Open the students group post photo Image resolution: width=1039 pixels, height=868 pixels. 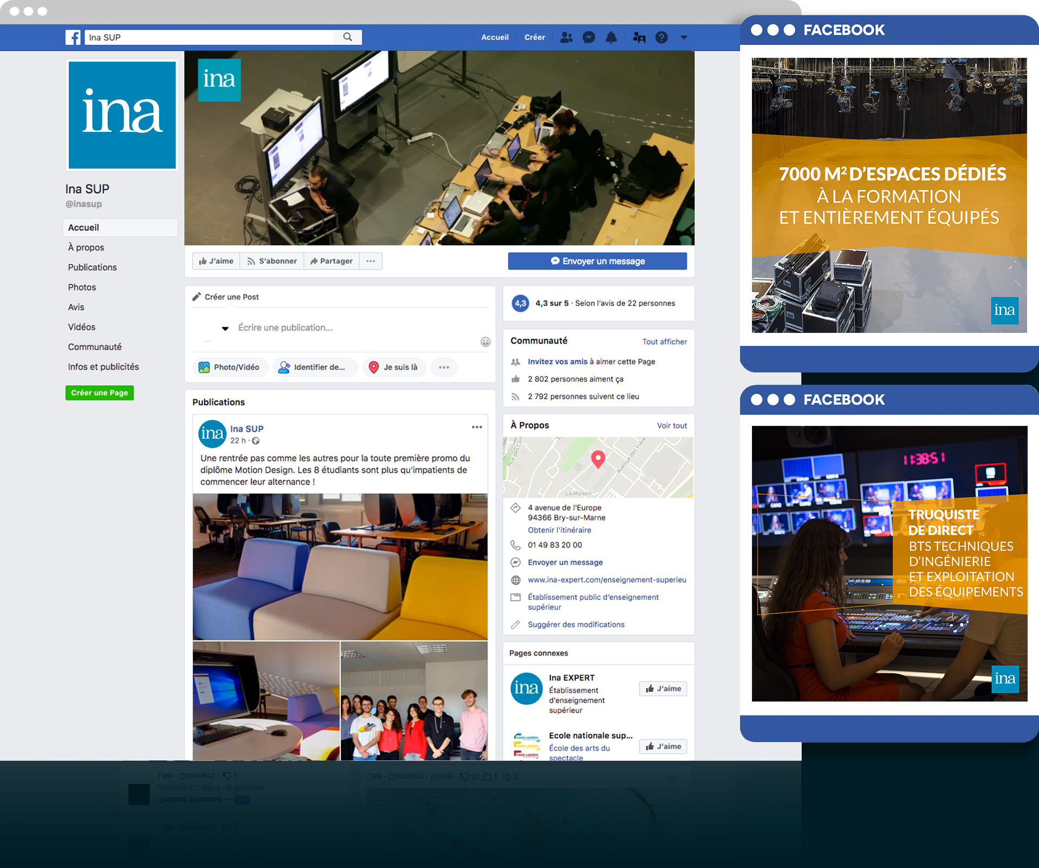coord(414,700)
